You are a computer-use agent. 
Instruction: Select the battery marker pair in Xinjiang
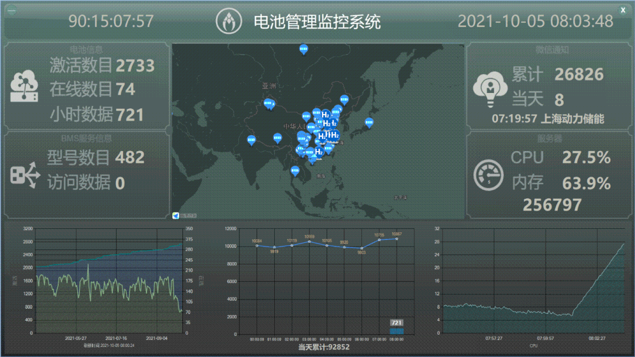click(270, 104)
